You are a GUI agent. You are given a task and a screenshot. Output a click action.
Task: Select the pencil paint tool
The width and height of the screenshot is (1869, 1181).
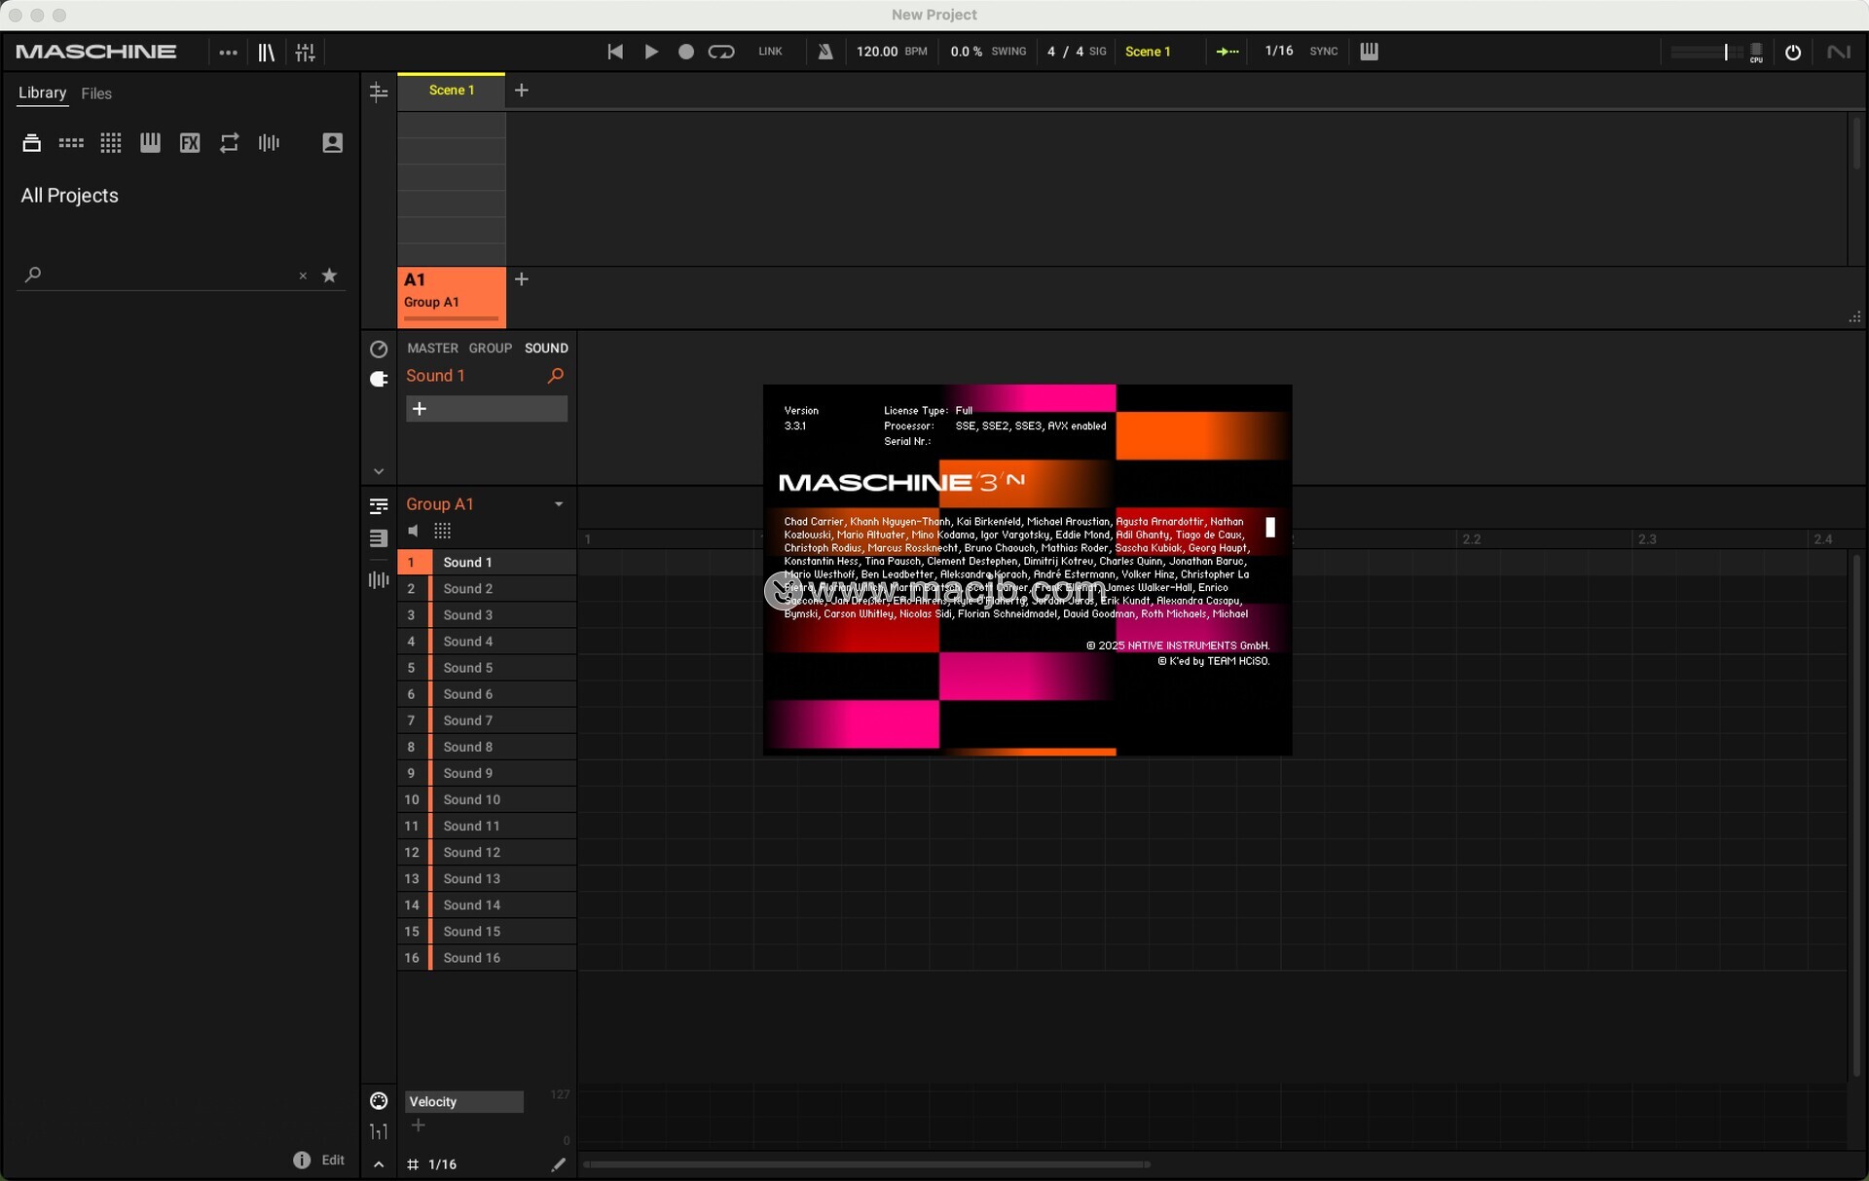coord(558,1164)
